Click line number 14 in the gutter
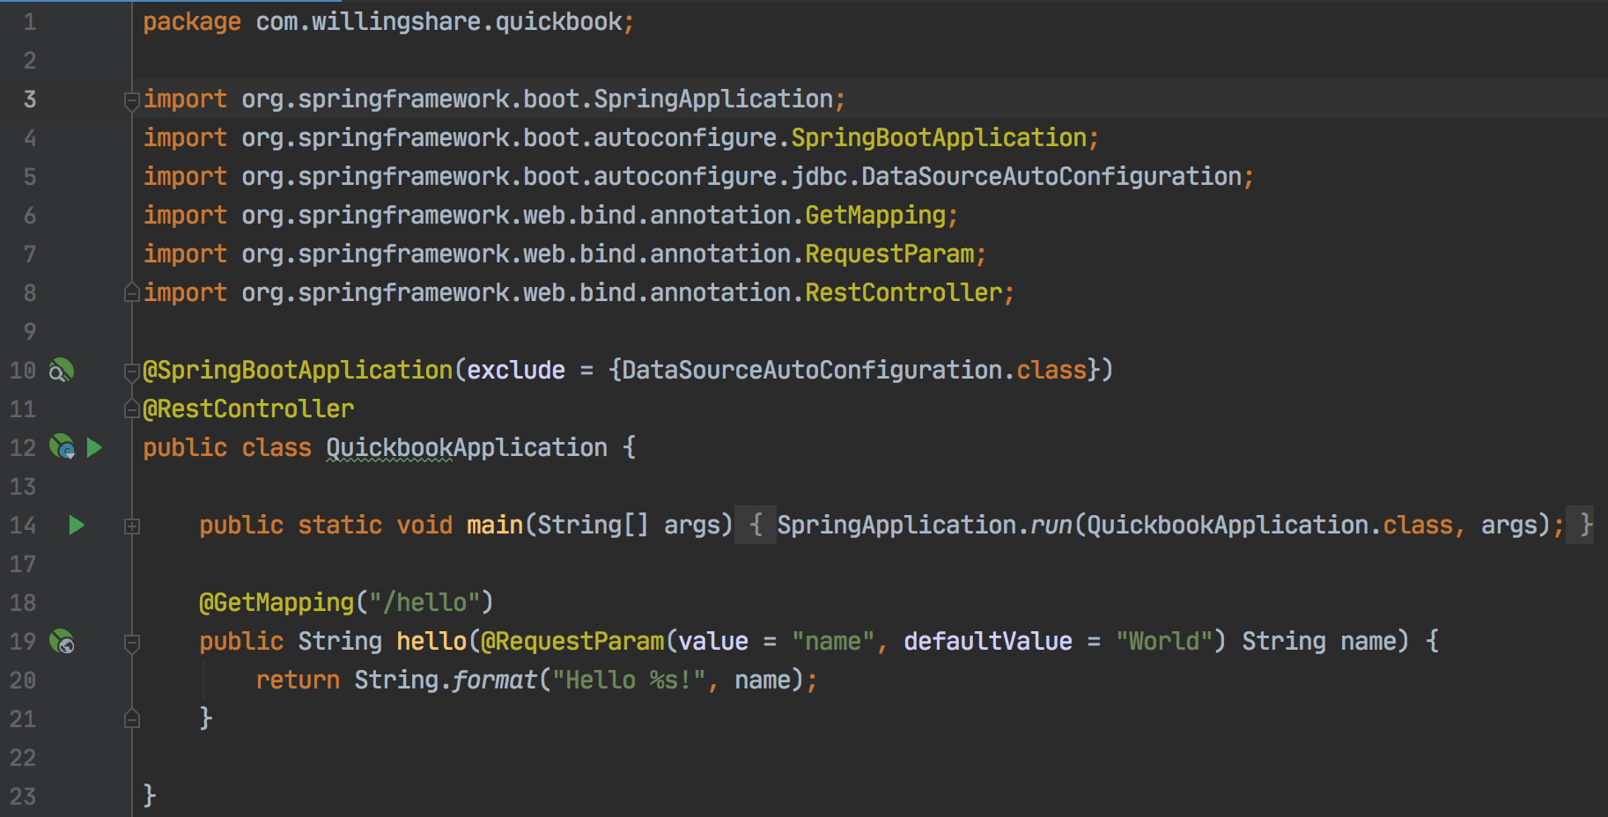The image size is (1608, 817). (24, 526)
